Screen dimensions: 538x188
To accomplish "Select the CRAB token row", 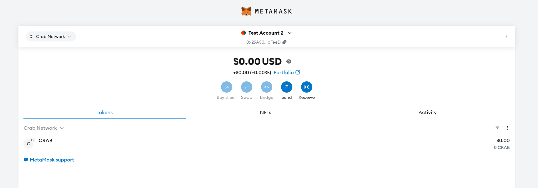I will pos(266,144).
